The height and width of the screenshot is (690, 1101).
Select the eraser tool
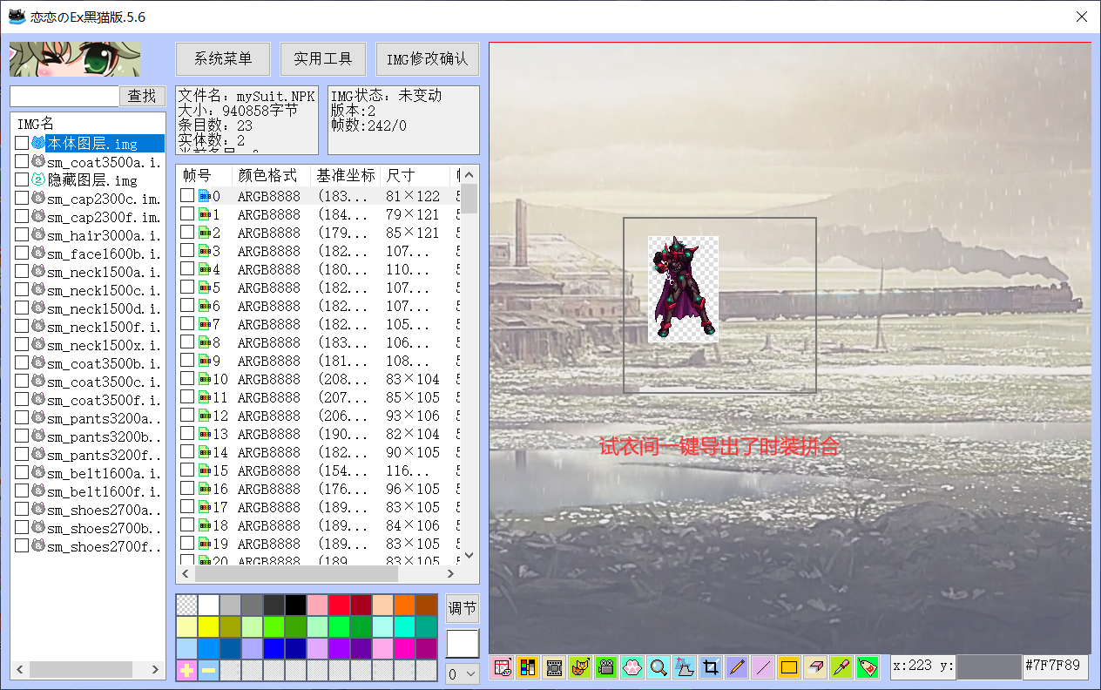click(x=815, y=667)
